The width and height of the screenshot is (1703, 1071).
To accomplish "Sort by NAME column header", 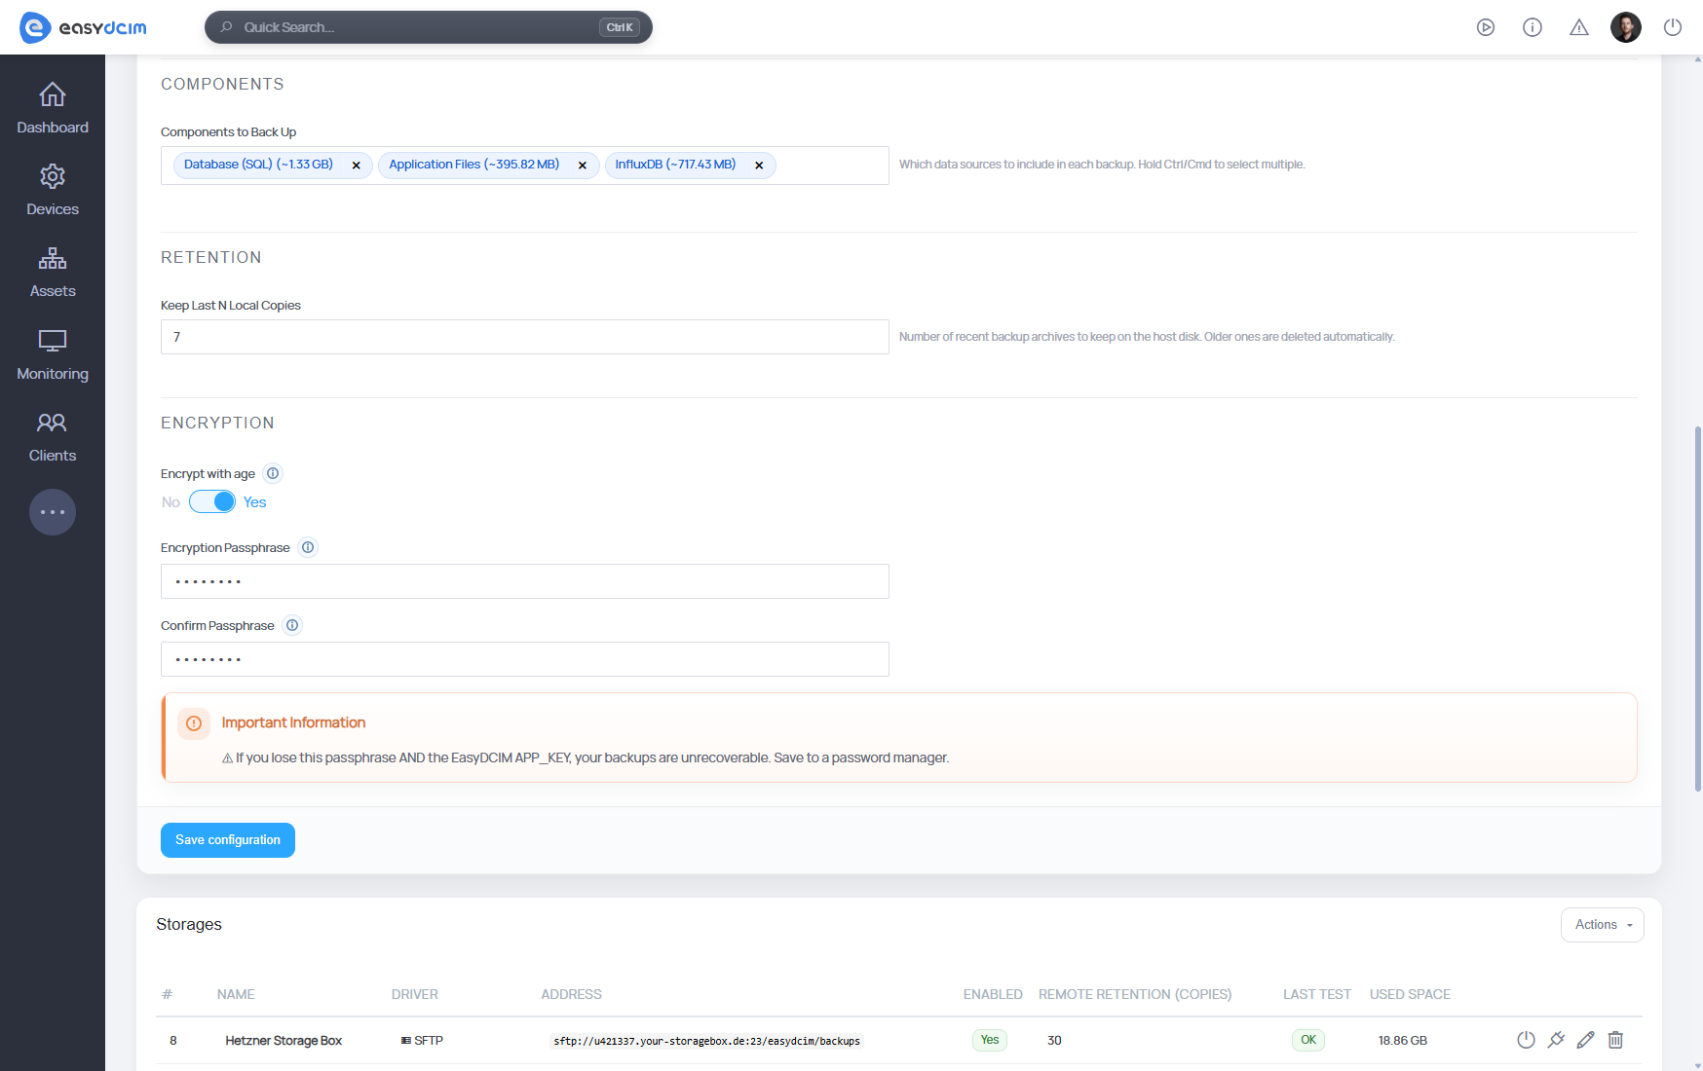I will click(x=236, y=994).
